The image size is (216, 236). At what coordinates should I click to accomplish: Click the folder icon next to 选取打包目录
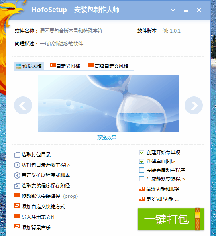click(17, 155)
